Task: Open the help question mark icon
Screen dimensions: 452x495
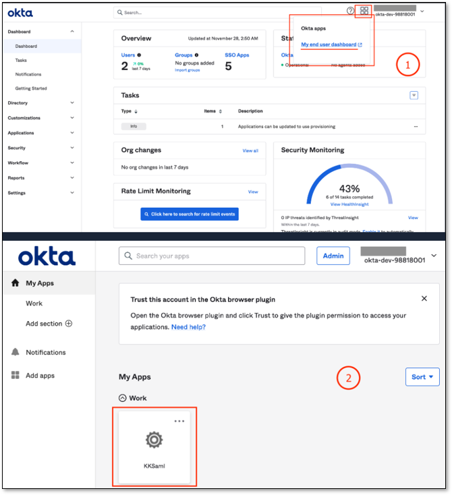Action: click(350, 11)
